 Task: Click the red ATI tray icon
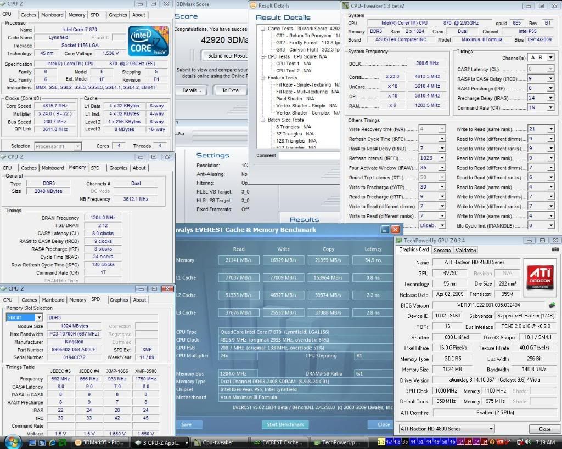501,442
